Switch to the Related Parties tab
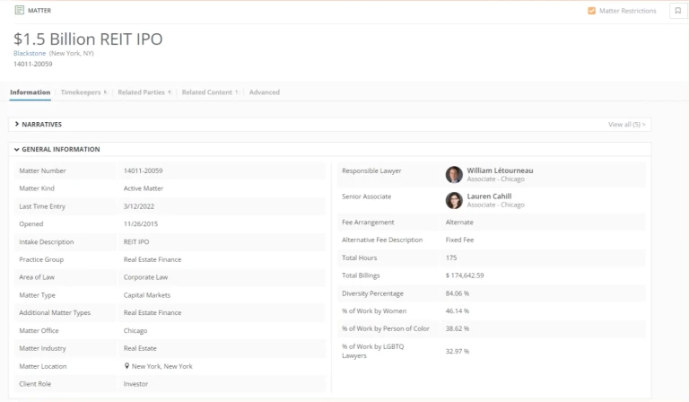Image resolution: width=689 pixels, height=402 pixels. pyautogui.click(x=142, y=92)
